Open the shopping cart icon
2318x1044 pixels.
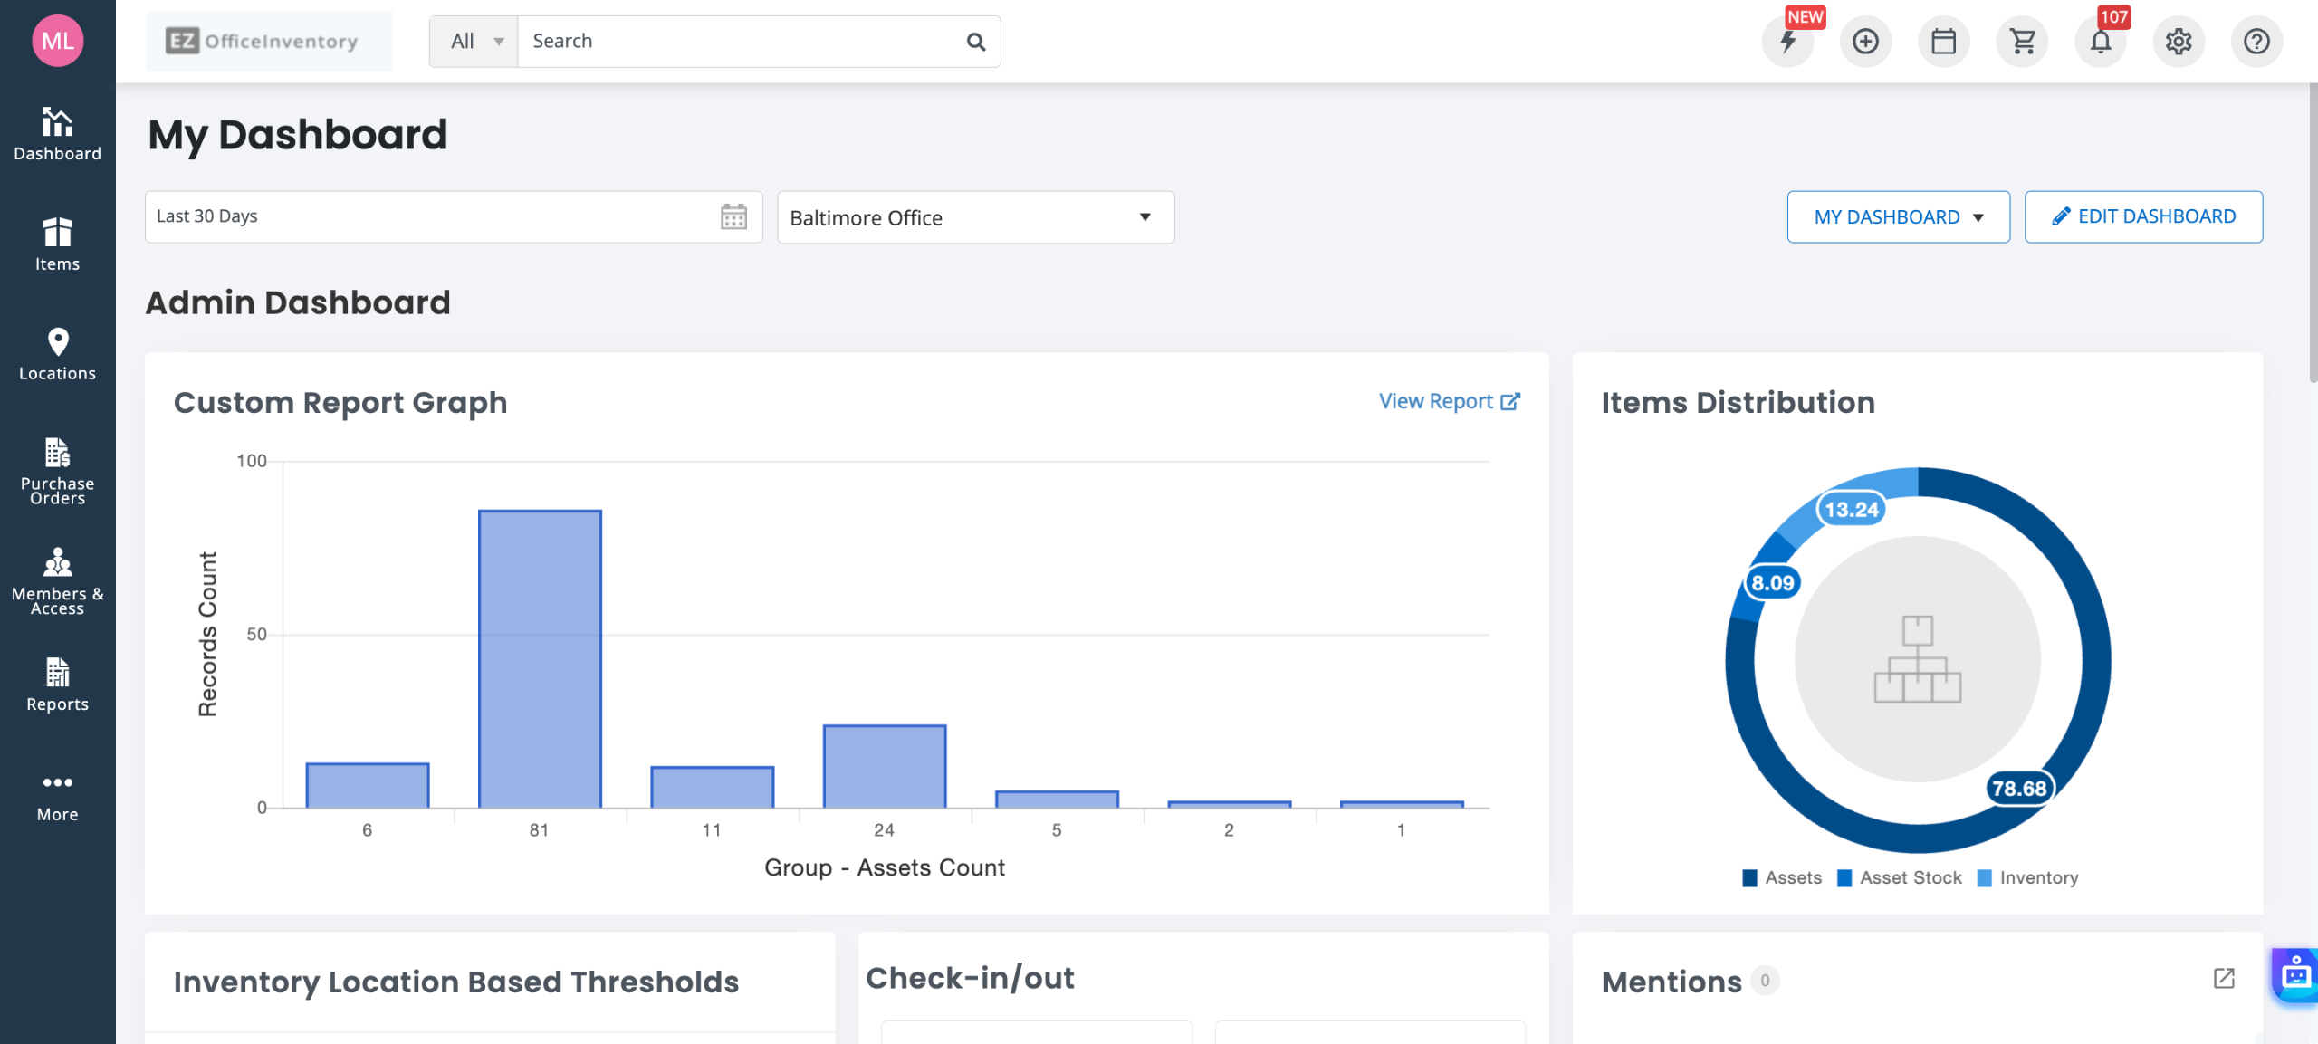pos(2022,42)
